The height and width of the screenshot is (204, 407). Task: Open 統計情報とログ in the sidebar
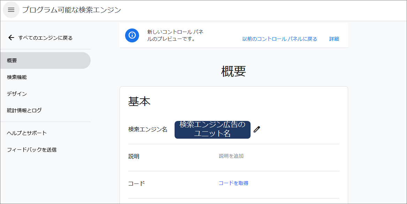tap(24, 111)
